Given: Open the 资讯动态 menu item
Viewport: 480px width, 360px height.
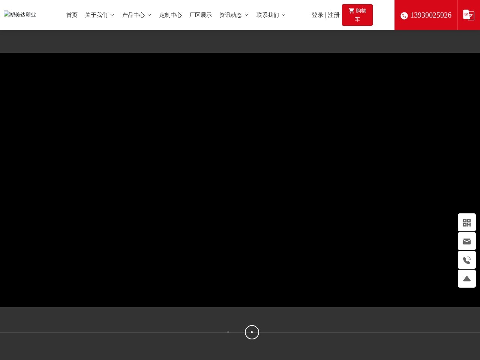Looking at the screenshot, I should [231, 15].
